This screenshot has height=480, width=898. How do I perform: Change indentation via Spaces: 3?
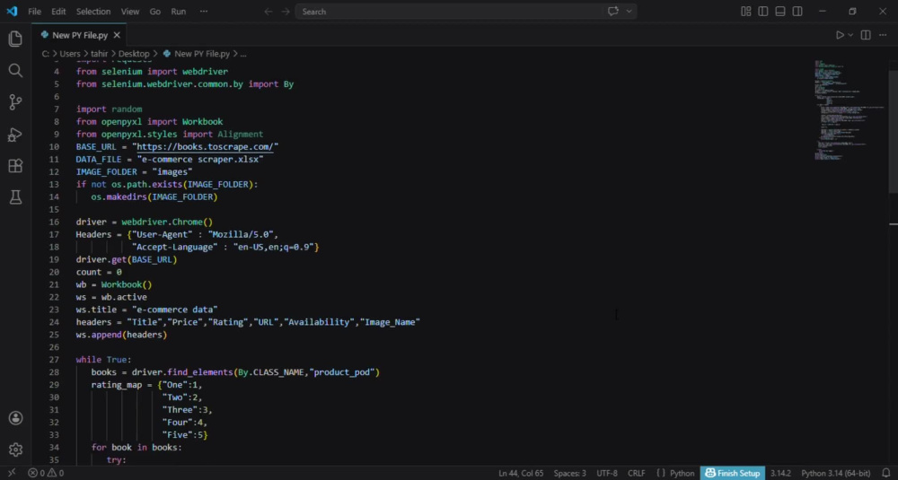(570, 473)
